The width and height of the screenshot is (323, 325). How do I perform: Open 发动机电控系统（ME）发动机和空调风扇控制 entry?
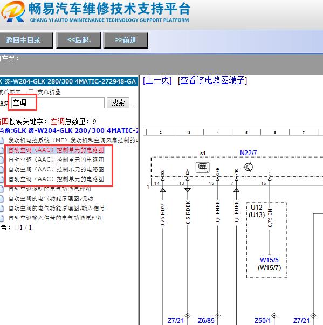point(73,140)
